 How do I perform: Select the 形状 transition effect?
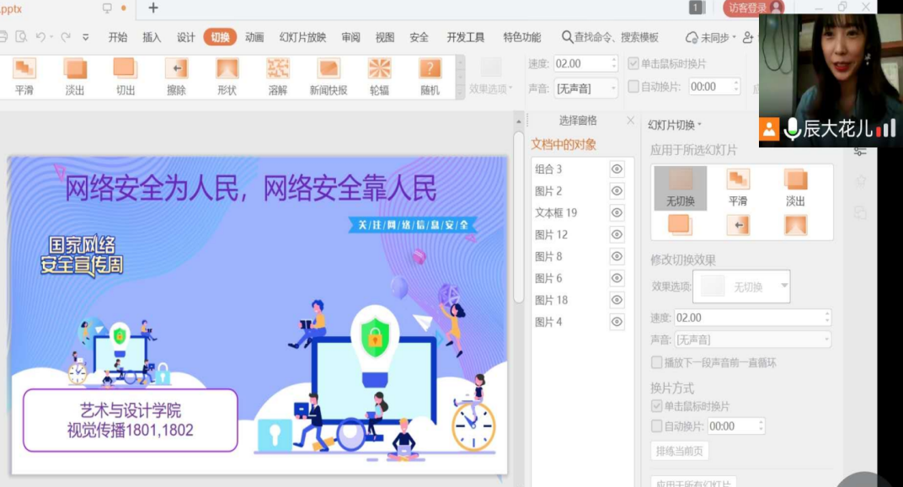tap(227, 76)
